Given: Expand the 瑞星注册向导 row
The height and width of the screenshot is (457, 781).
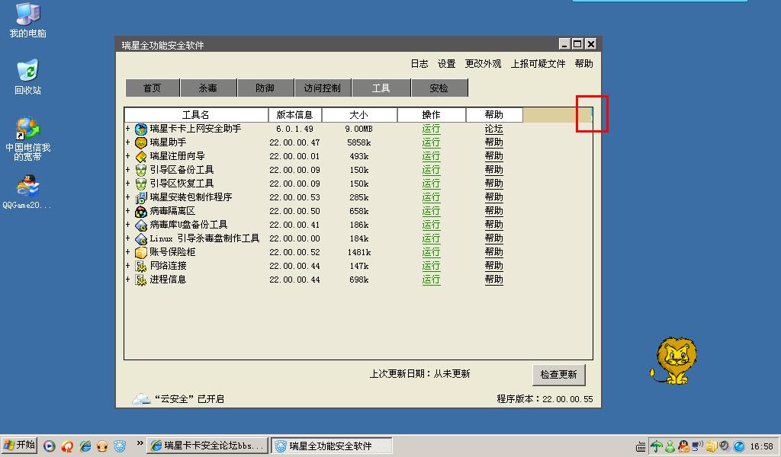Looking at the screenshot, I should point(128,156).
